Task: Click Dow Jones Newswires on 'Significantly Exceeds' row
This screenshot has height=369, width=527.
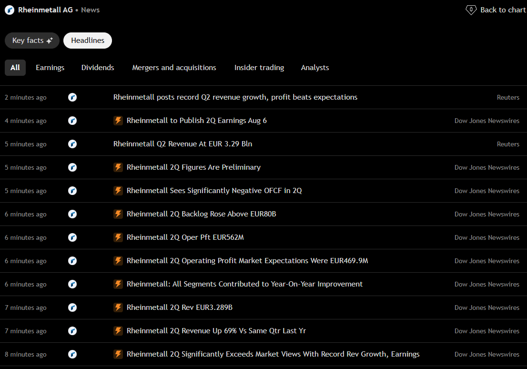Action: 486,355
